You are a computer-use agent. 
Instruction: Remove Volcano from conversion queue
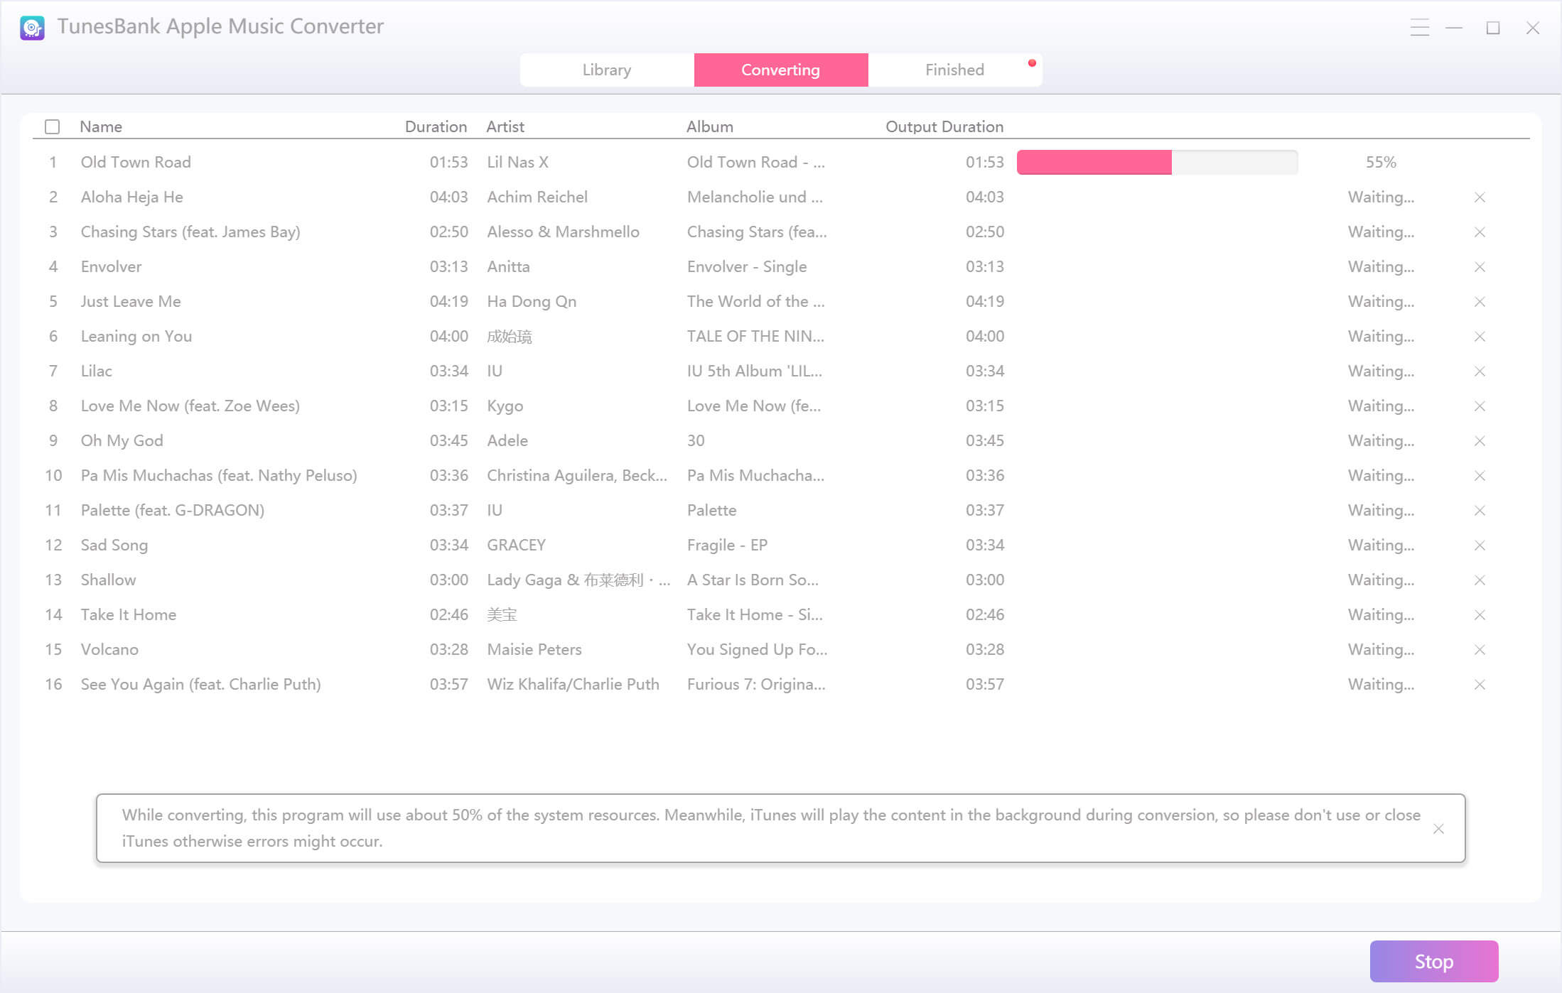click(1480, 649)
